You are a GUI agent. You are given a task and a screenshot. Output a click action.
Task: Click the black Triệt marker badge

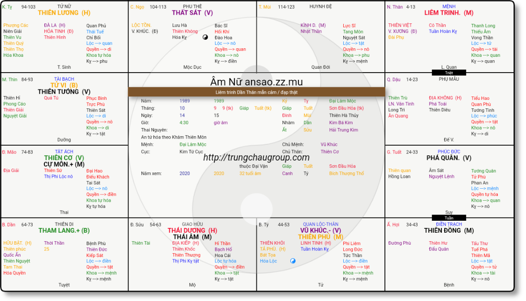click(x=449, y=73)
